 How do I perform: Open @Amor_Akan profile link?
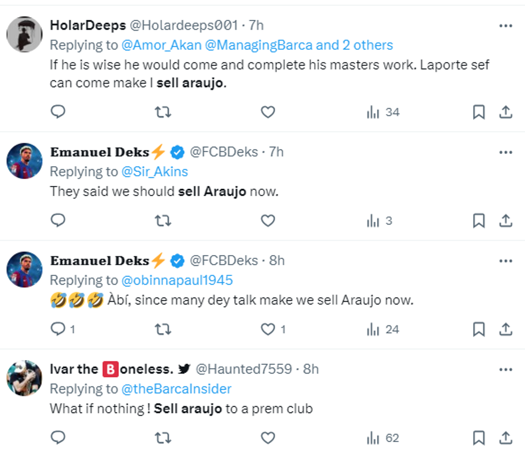[161, 45]
